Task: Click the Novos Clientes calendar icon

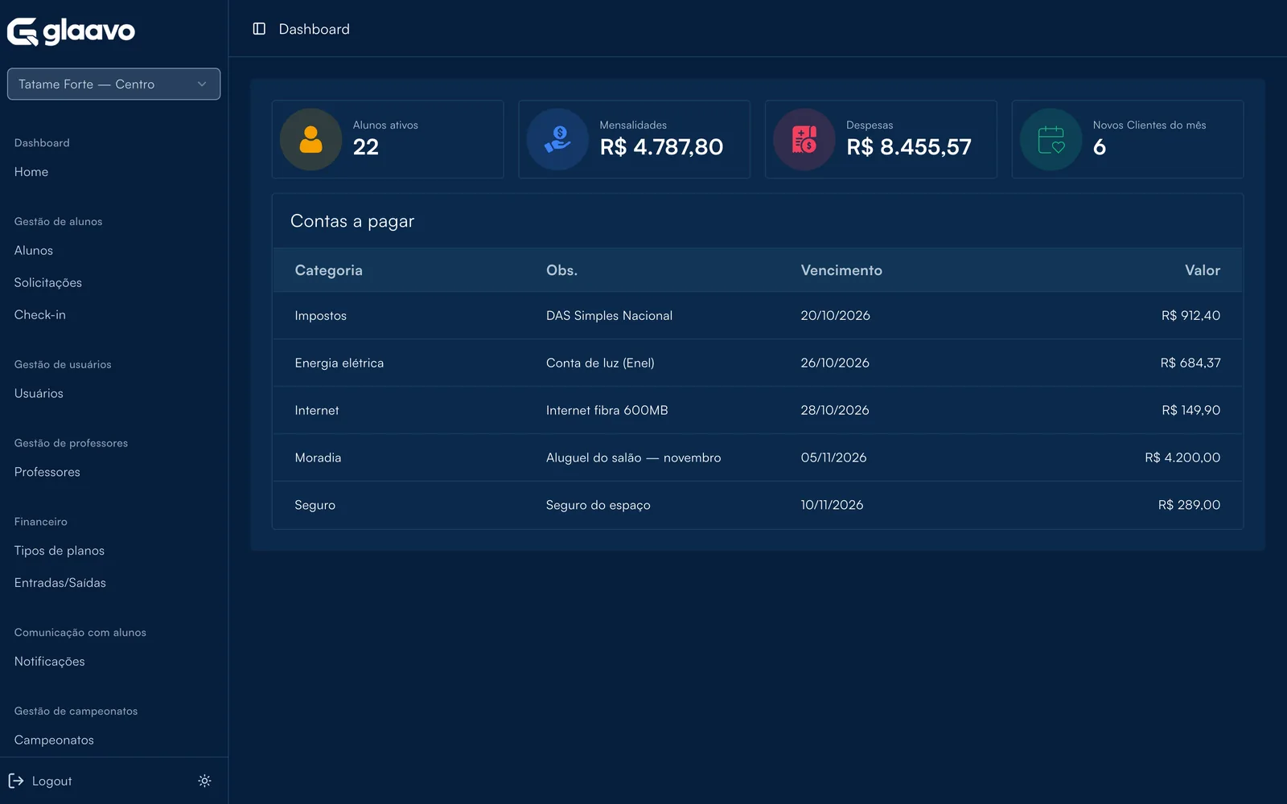Action: pos(1051,139)
